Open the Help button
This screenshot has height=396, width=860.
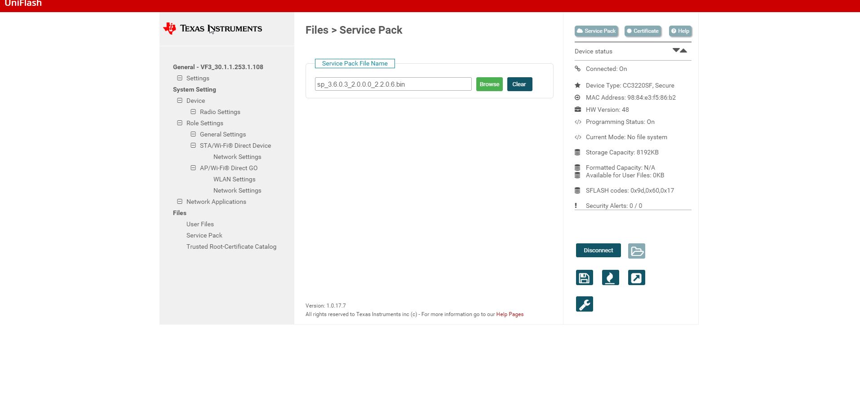click(680, 31)
